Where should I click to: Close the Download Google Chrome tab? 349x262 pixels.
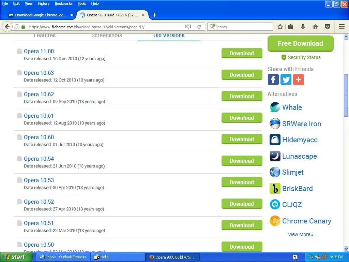click(72, 15)
